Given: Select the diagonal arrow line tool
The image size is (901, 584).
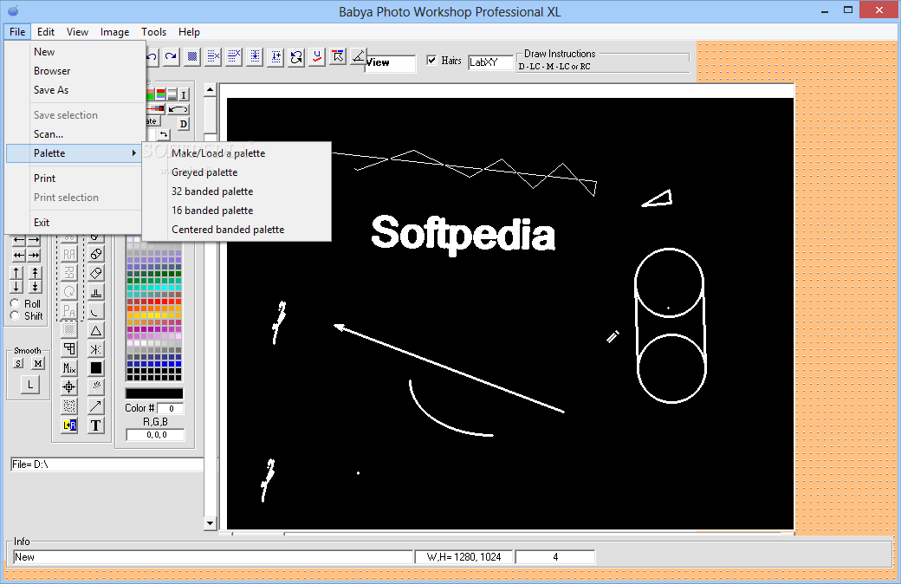Looking at the screenshot, I should coord(96,406).
